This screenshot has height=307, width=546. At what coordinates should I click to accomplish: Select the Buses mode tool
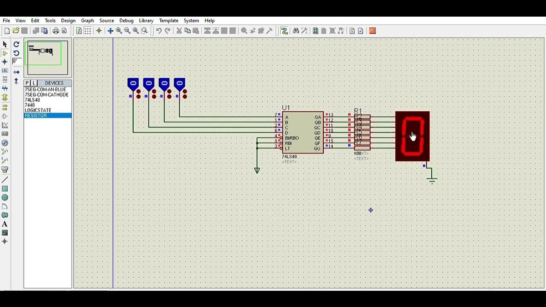(5, 88)
